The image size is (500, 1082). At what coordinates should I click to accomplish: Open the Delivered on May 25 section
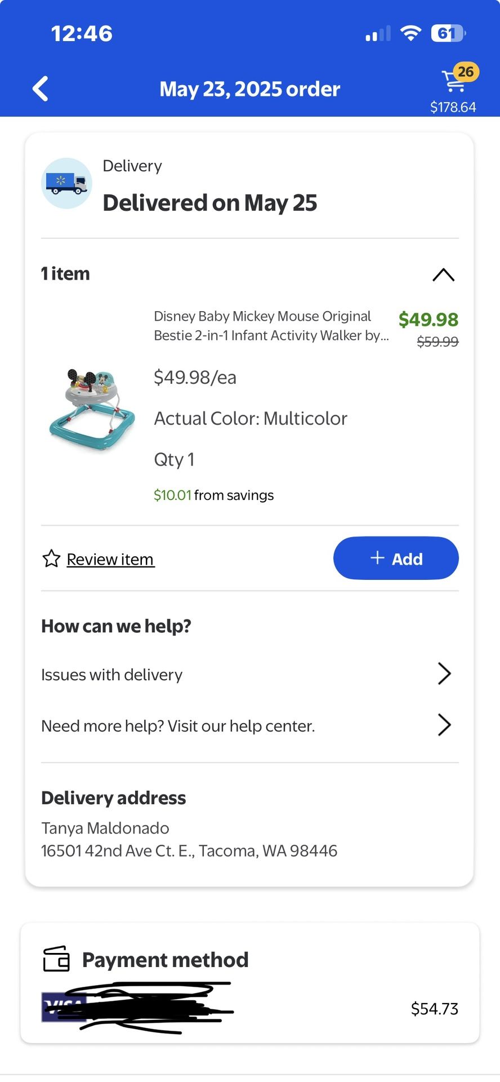point(210,202)
